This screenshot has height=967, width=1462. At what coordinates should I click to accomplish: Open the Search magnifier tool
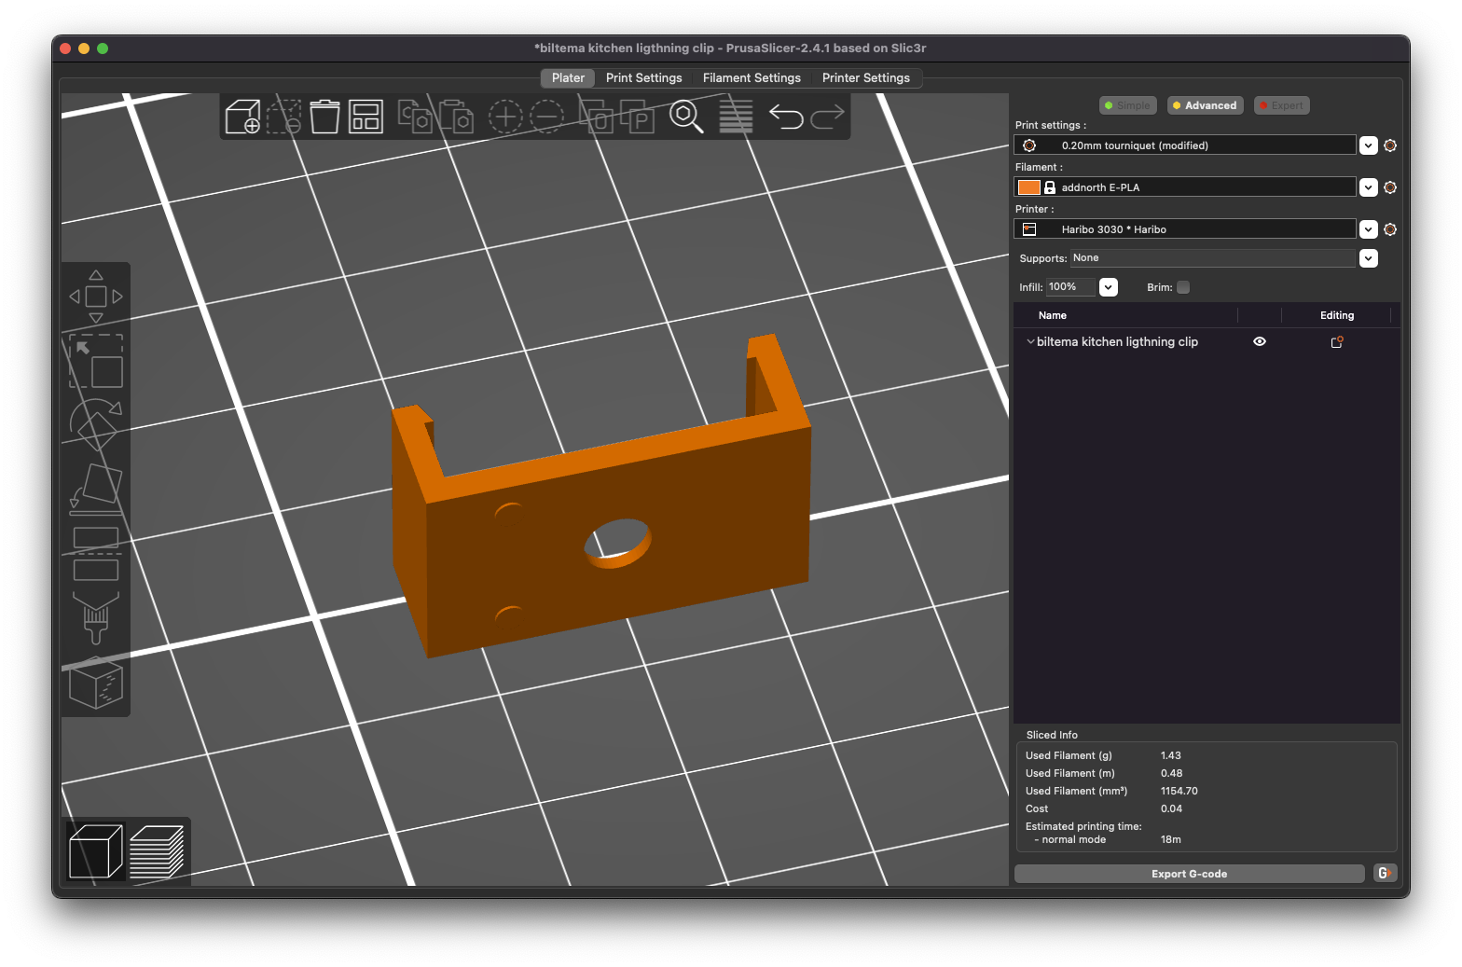(x=686, y=117)
